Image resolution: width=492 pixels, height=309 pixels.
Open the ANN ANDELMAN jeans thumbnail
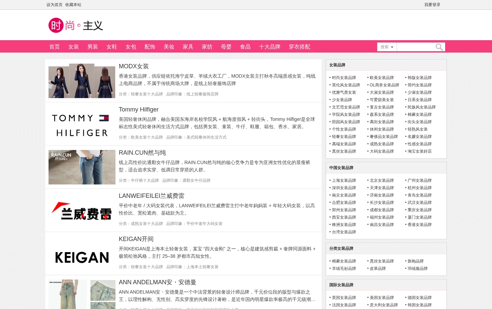tap(82, 294)
